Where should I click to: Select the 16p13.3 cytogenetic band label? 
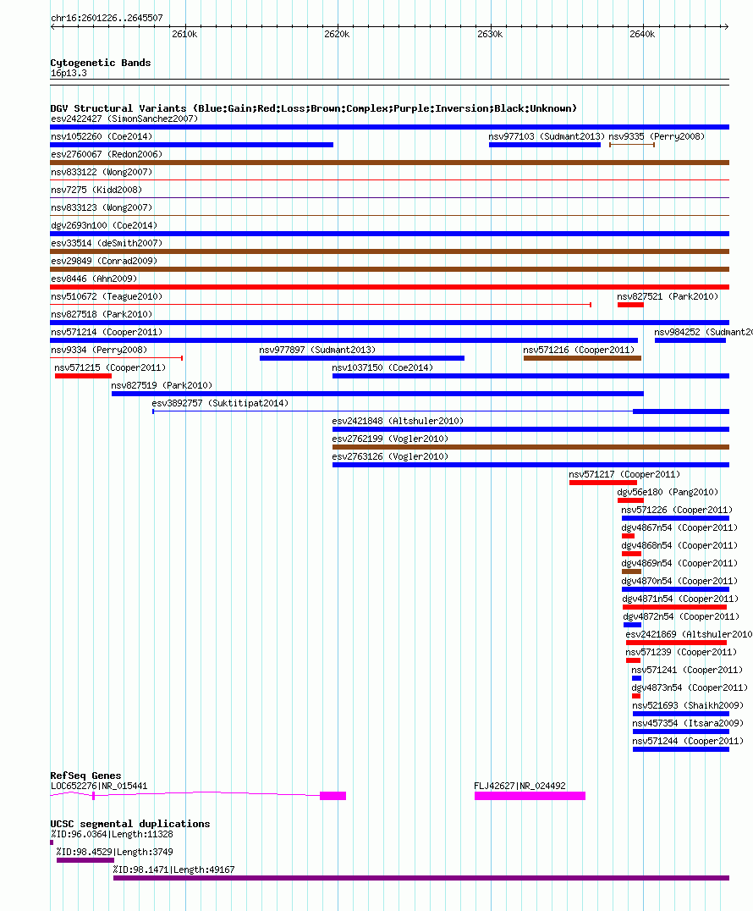click(69, 73)
